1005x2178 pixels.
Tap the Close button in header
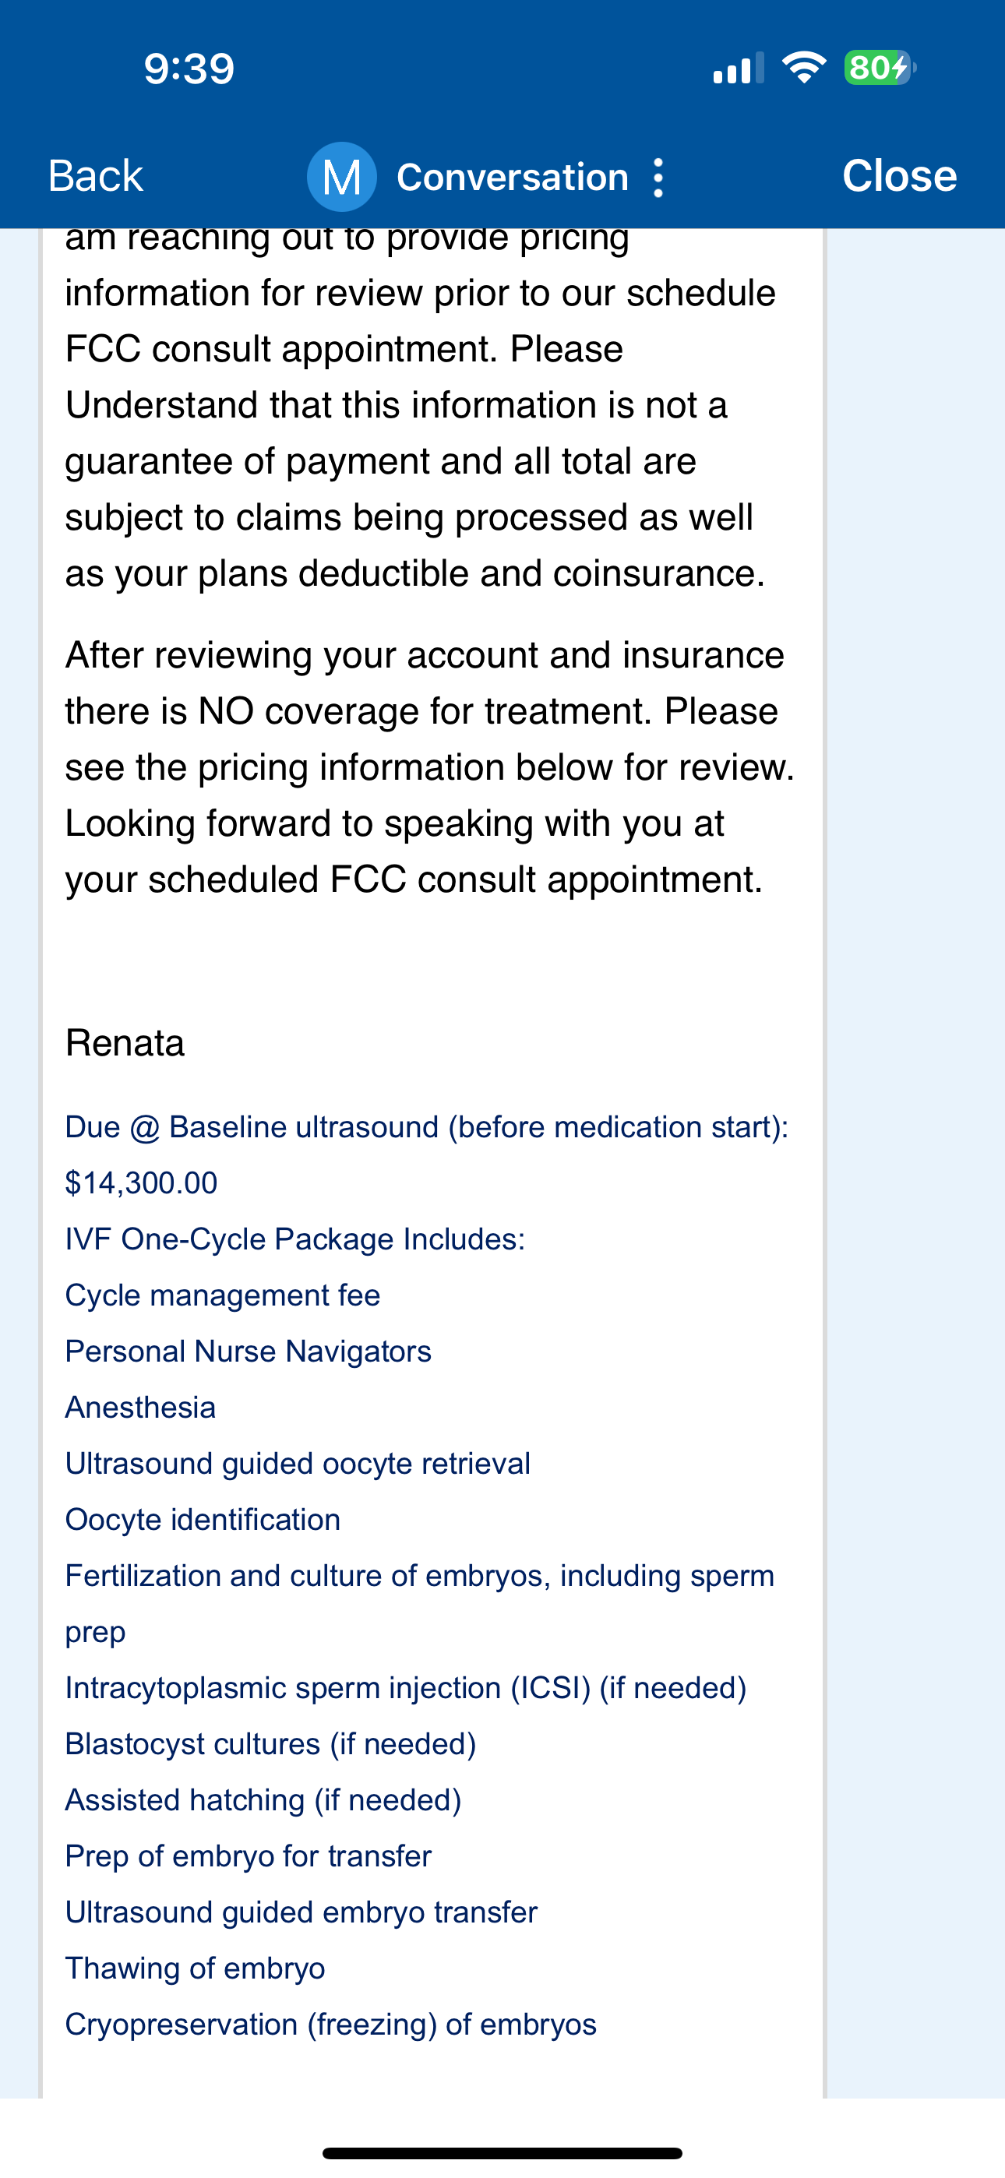click(898, 177)
